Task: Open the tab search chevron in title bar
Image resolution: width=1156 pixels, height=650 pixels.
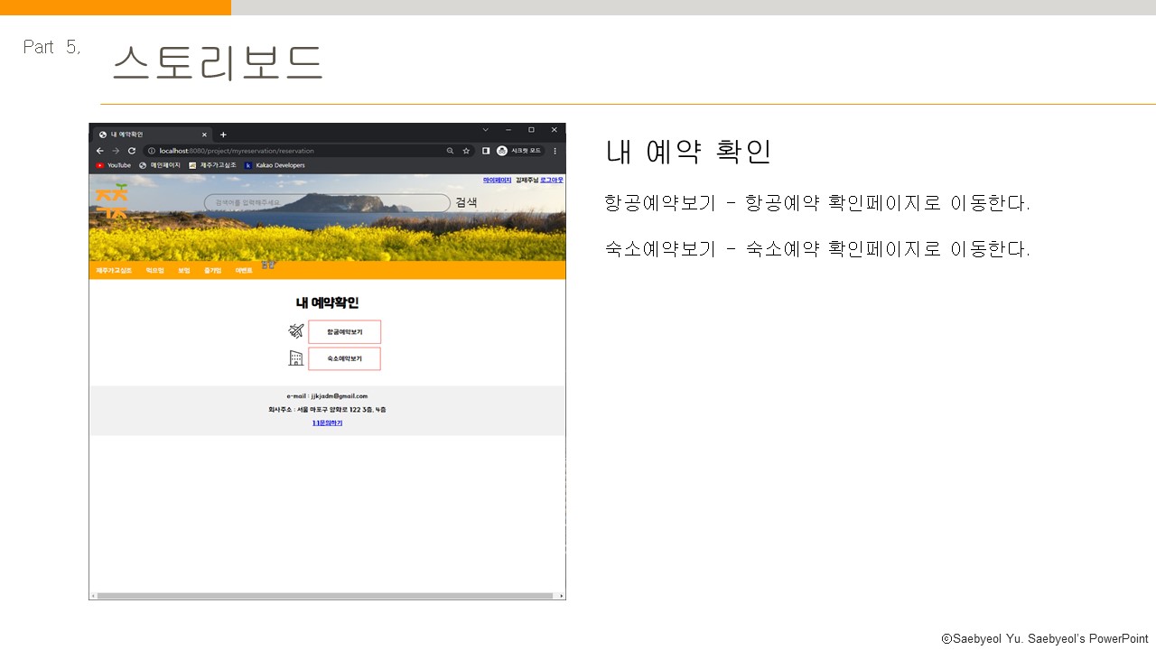Action: coord(485,130)
